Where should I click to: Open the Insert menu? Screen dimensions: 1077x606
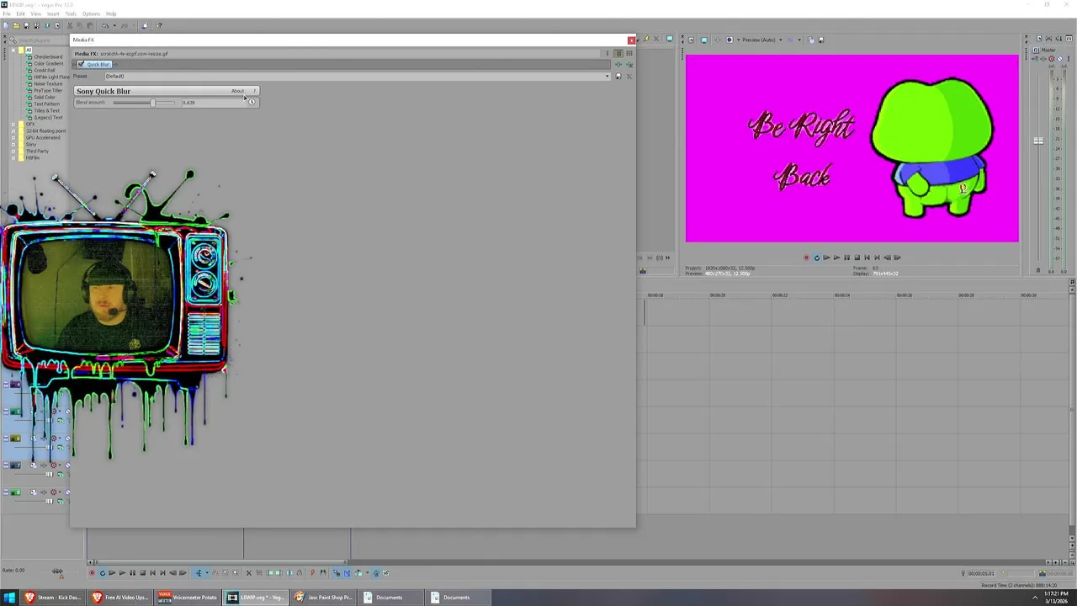click(x=53, y=13)
